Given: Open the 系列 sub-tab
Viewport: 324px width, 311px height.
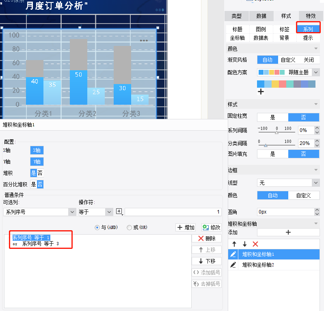Looking at the screenshot, I should (x=308, y=29).
